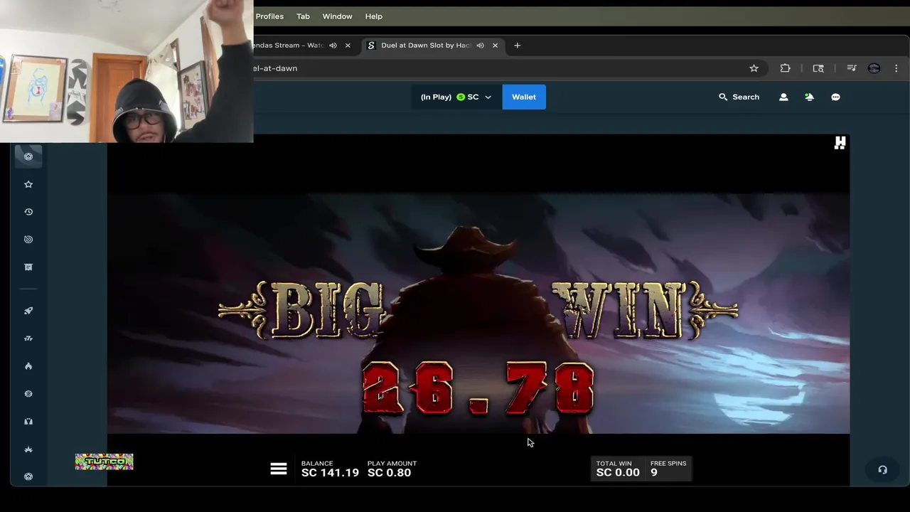Open the Window menu
The image size is (910, 512).
click(337, 16)
